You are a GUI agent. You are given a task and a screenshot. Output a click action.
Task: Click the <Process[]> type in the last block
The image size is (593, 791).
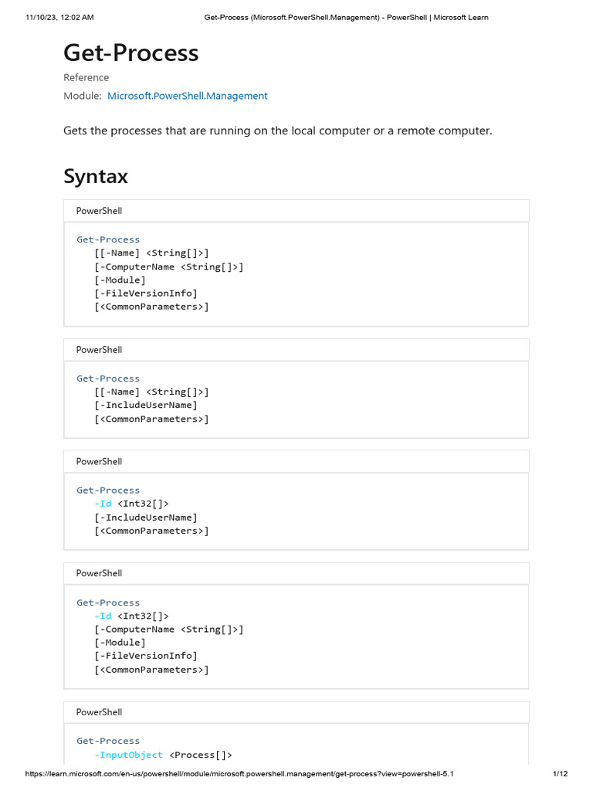pos(200,755)
